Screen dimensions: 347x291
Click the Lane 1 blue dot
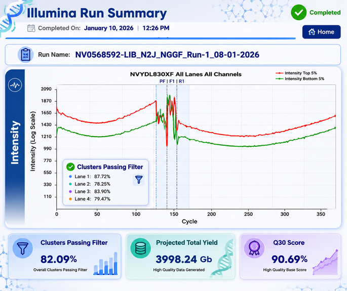tap(70, 177)
